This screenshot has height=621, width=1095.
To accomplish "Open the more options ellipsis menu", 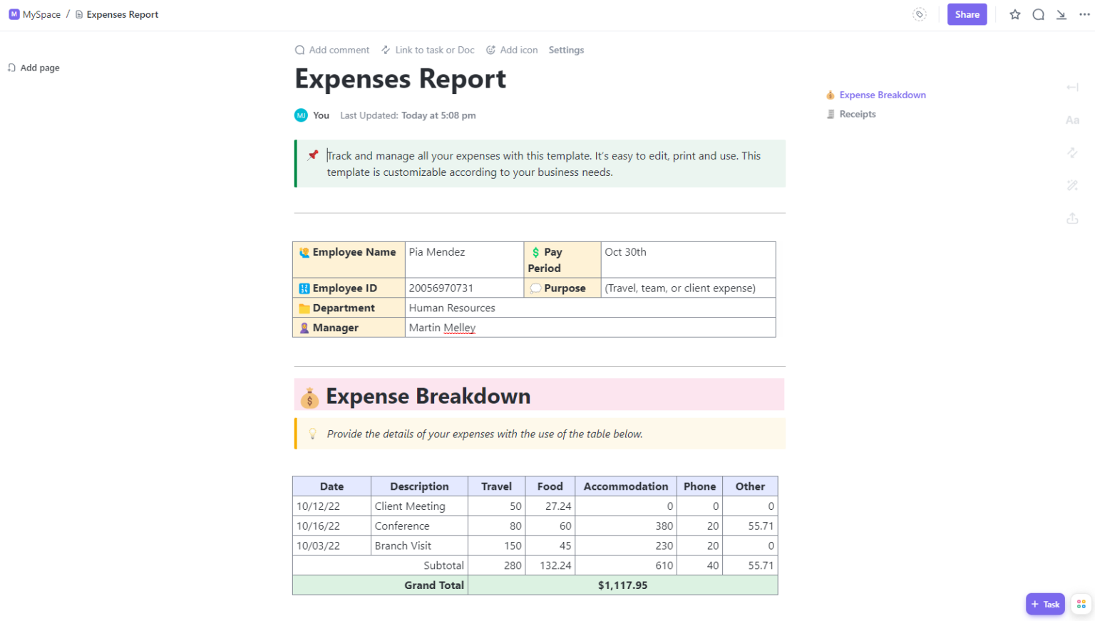I will coord(1084,14).
